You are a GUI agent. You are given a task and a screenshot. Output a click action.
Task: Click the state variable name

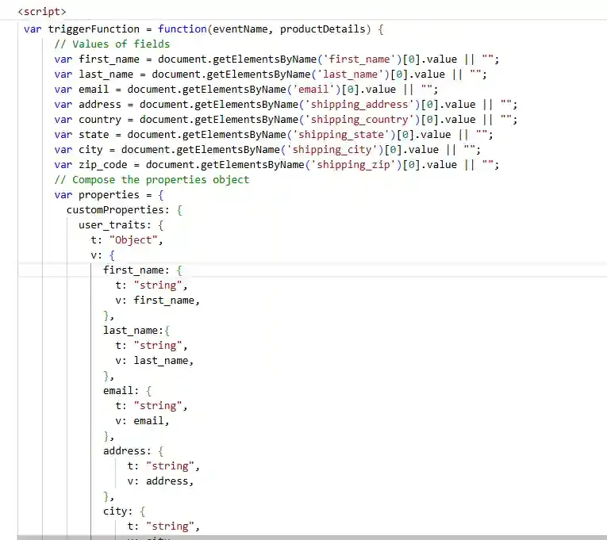coord(94,135)
